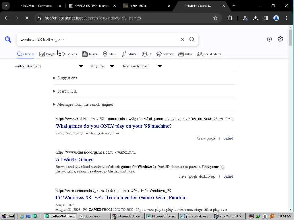The image size is (294, 220).
Task: Select the Videos search category
Action: 69,54
